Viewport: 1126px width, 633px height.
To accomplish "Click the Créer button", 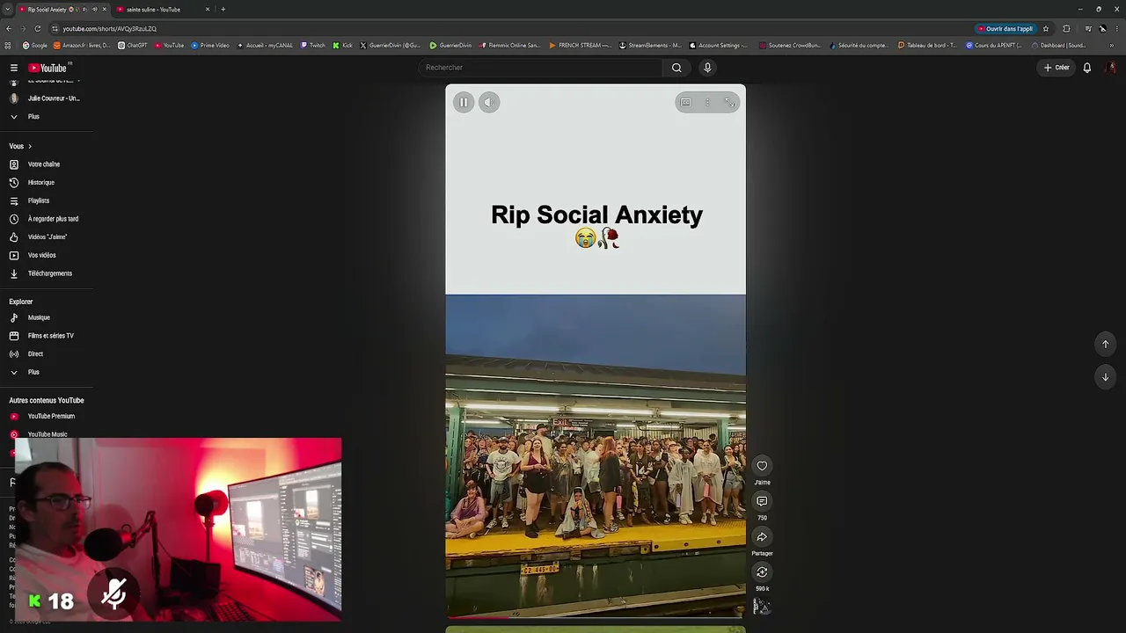I will coord(1056,68).
